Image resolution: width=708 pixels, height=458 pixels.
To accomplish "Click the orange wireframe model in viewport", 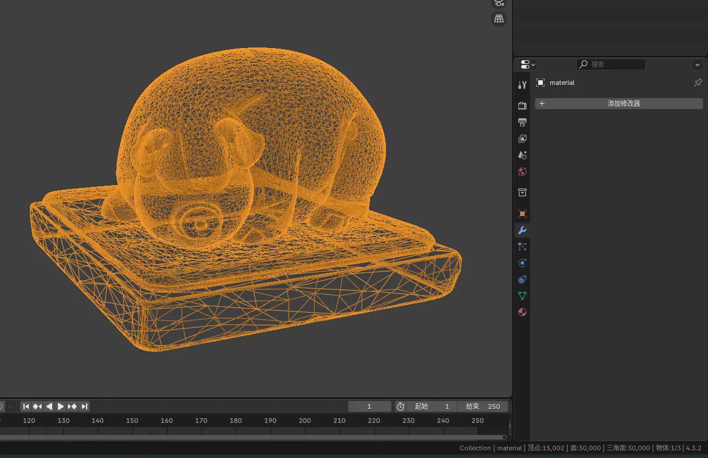I will pyautogui.click(x=246, y=199).
